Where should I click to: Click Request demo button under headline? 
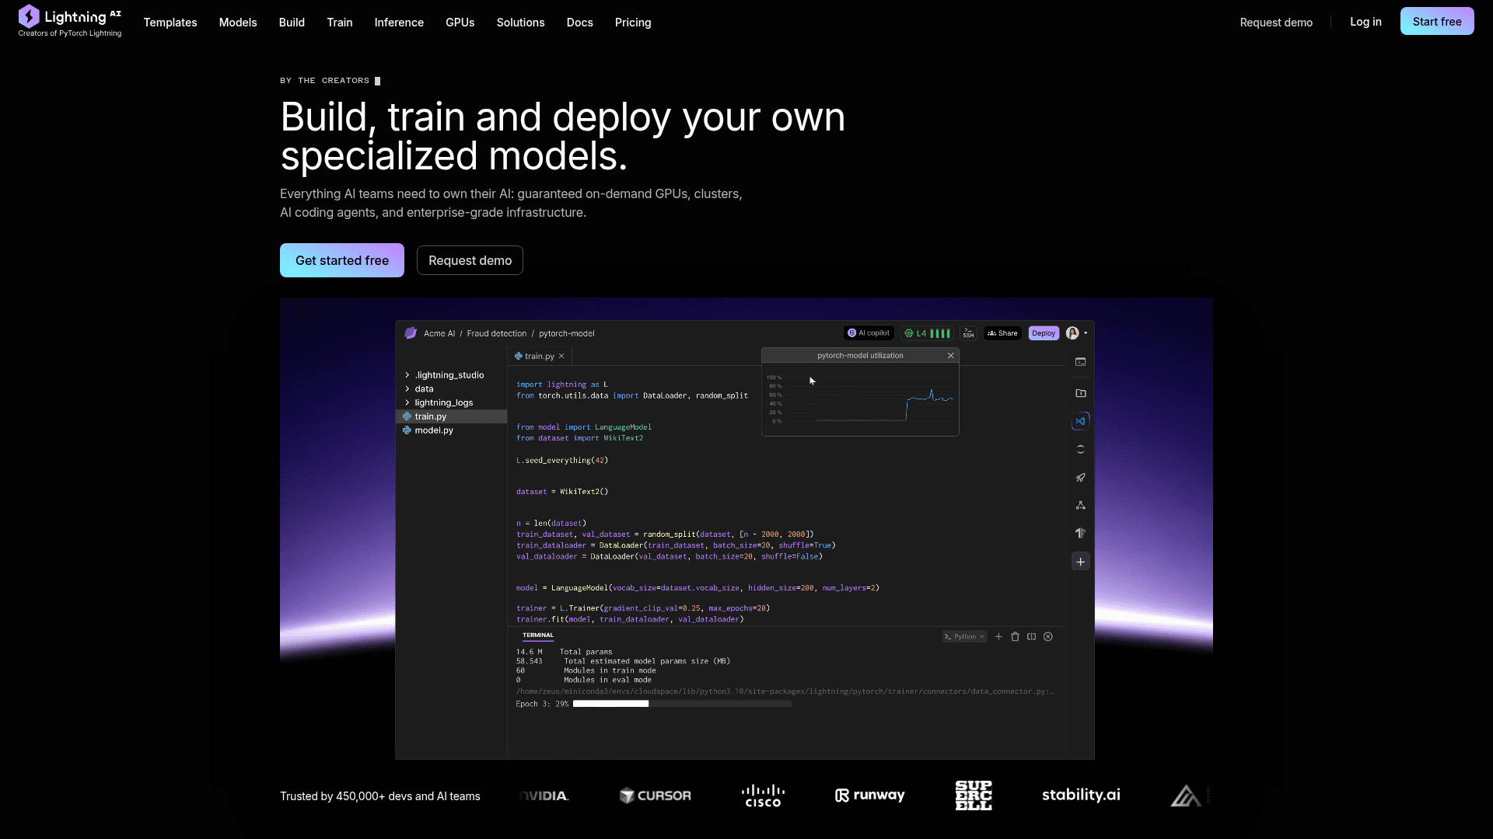[x=470, y=260]
